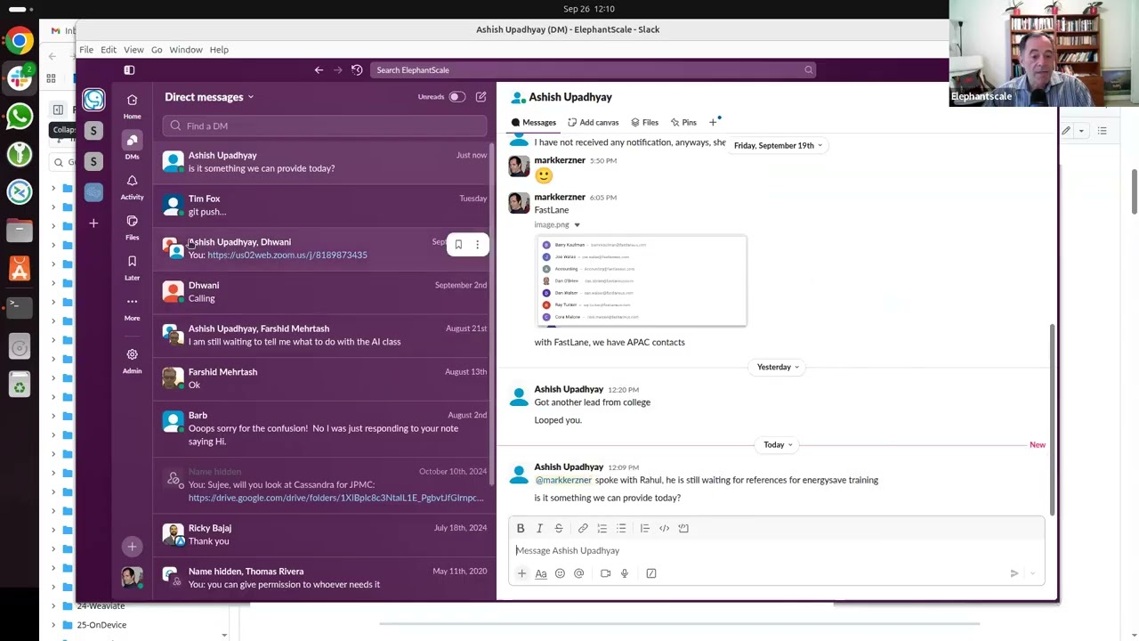Screen dimensions: 1139x641
Task: Open Pins tab in conversation
Action: pyautogui.click(x=683, y=122)
